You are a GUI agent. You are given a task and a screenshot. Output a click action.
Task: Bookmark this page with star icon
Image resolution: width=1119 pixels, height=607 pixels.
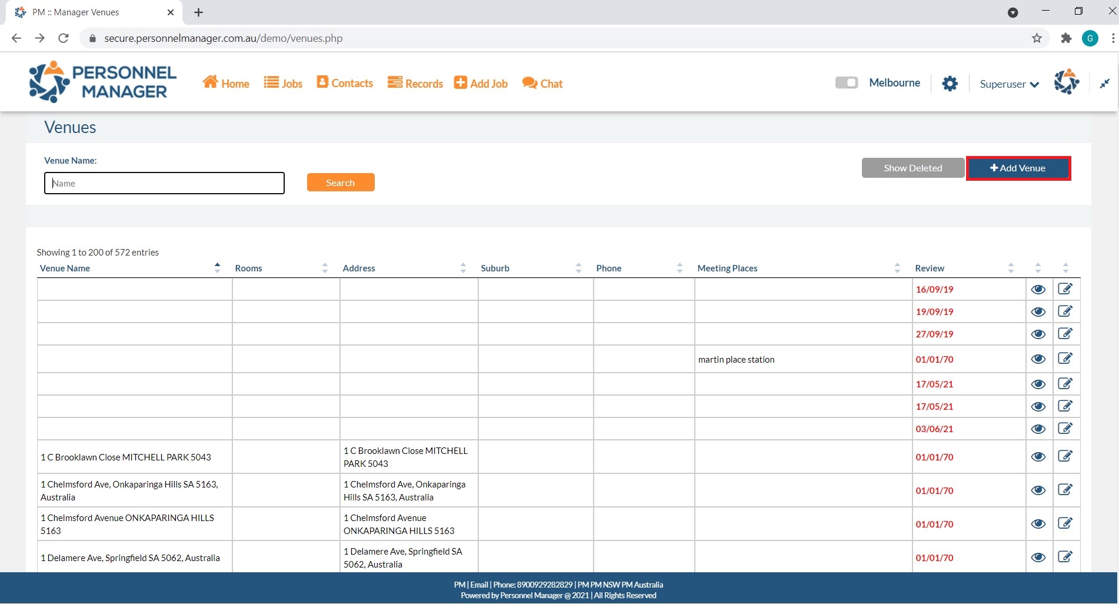[x=1037, y=38]
